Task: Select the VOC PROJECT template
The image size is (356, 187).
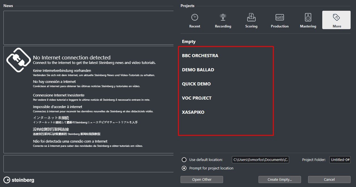Action: (x=197, y=98)
